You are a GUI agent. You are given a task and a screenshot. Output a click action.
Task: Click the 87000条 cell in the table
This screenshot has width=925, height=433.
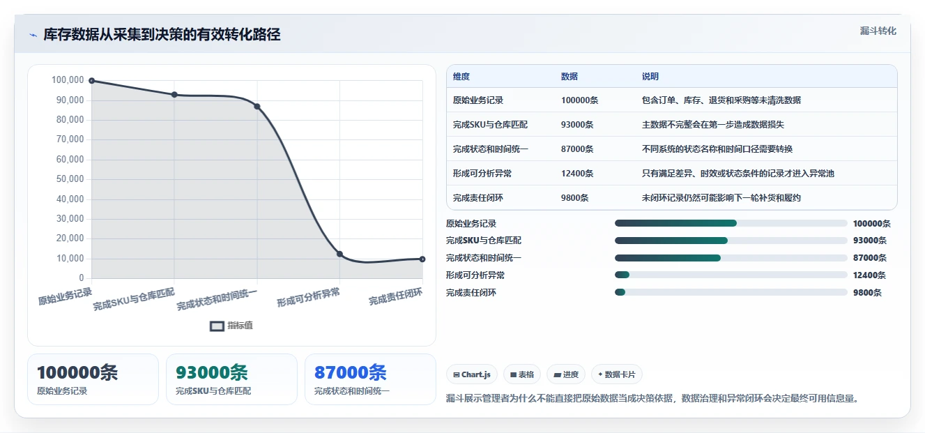[x=577, y=149]
